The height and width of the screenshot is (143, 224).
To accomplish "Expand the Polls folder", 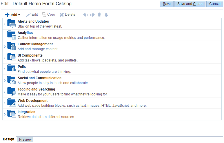I will [5, 69].
